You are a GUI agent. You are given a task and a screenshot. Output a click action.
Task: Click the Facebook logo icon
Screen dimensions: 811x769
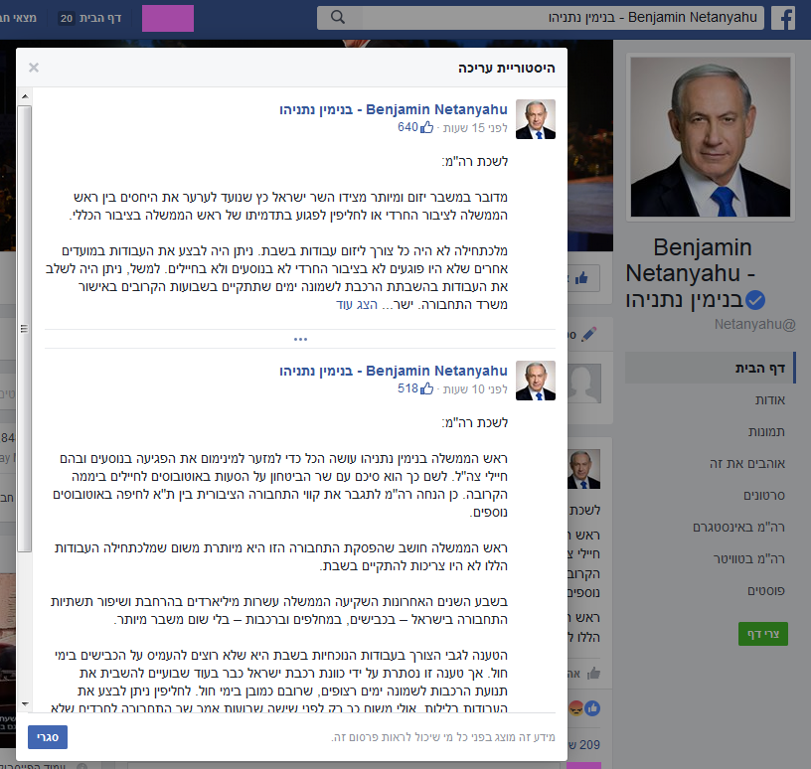tap(783, 18)
